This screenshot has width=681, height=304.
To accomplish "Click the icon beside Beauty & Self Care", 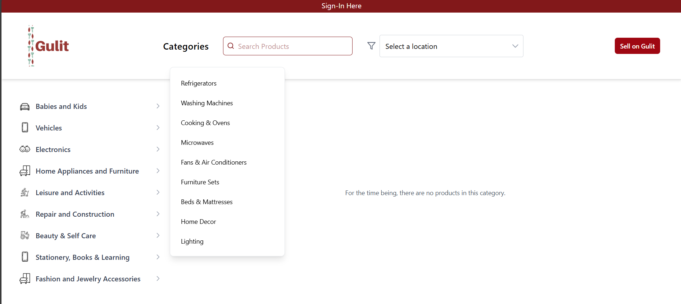I will tap(25, 235).
